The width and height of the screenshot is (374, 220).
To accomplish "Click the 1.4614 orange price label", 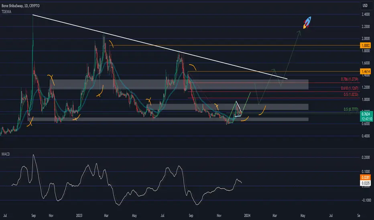I will pos(366,71).
